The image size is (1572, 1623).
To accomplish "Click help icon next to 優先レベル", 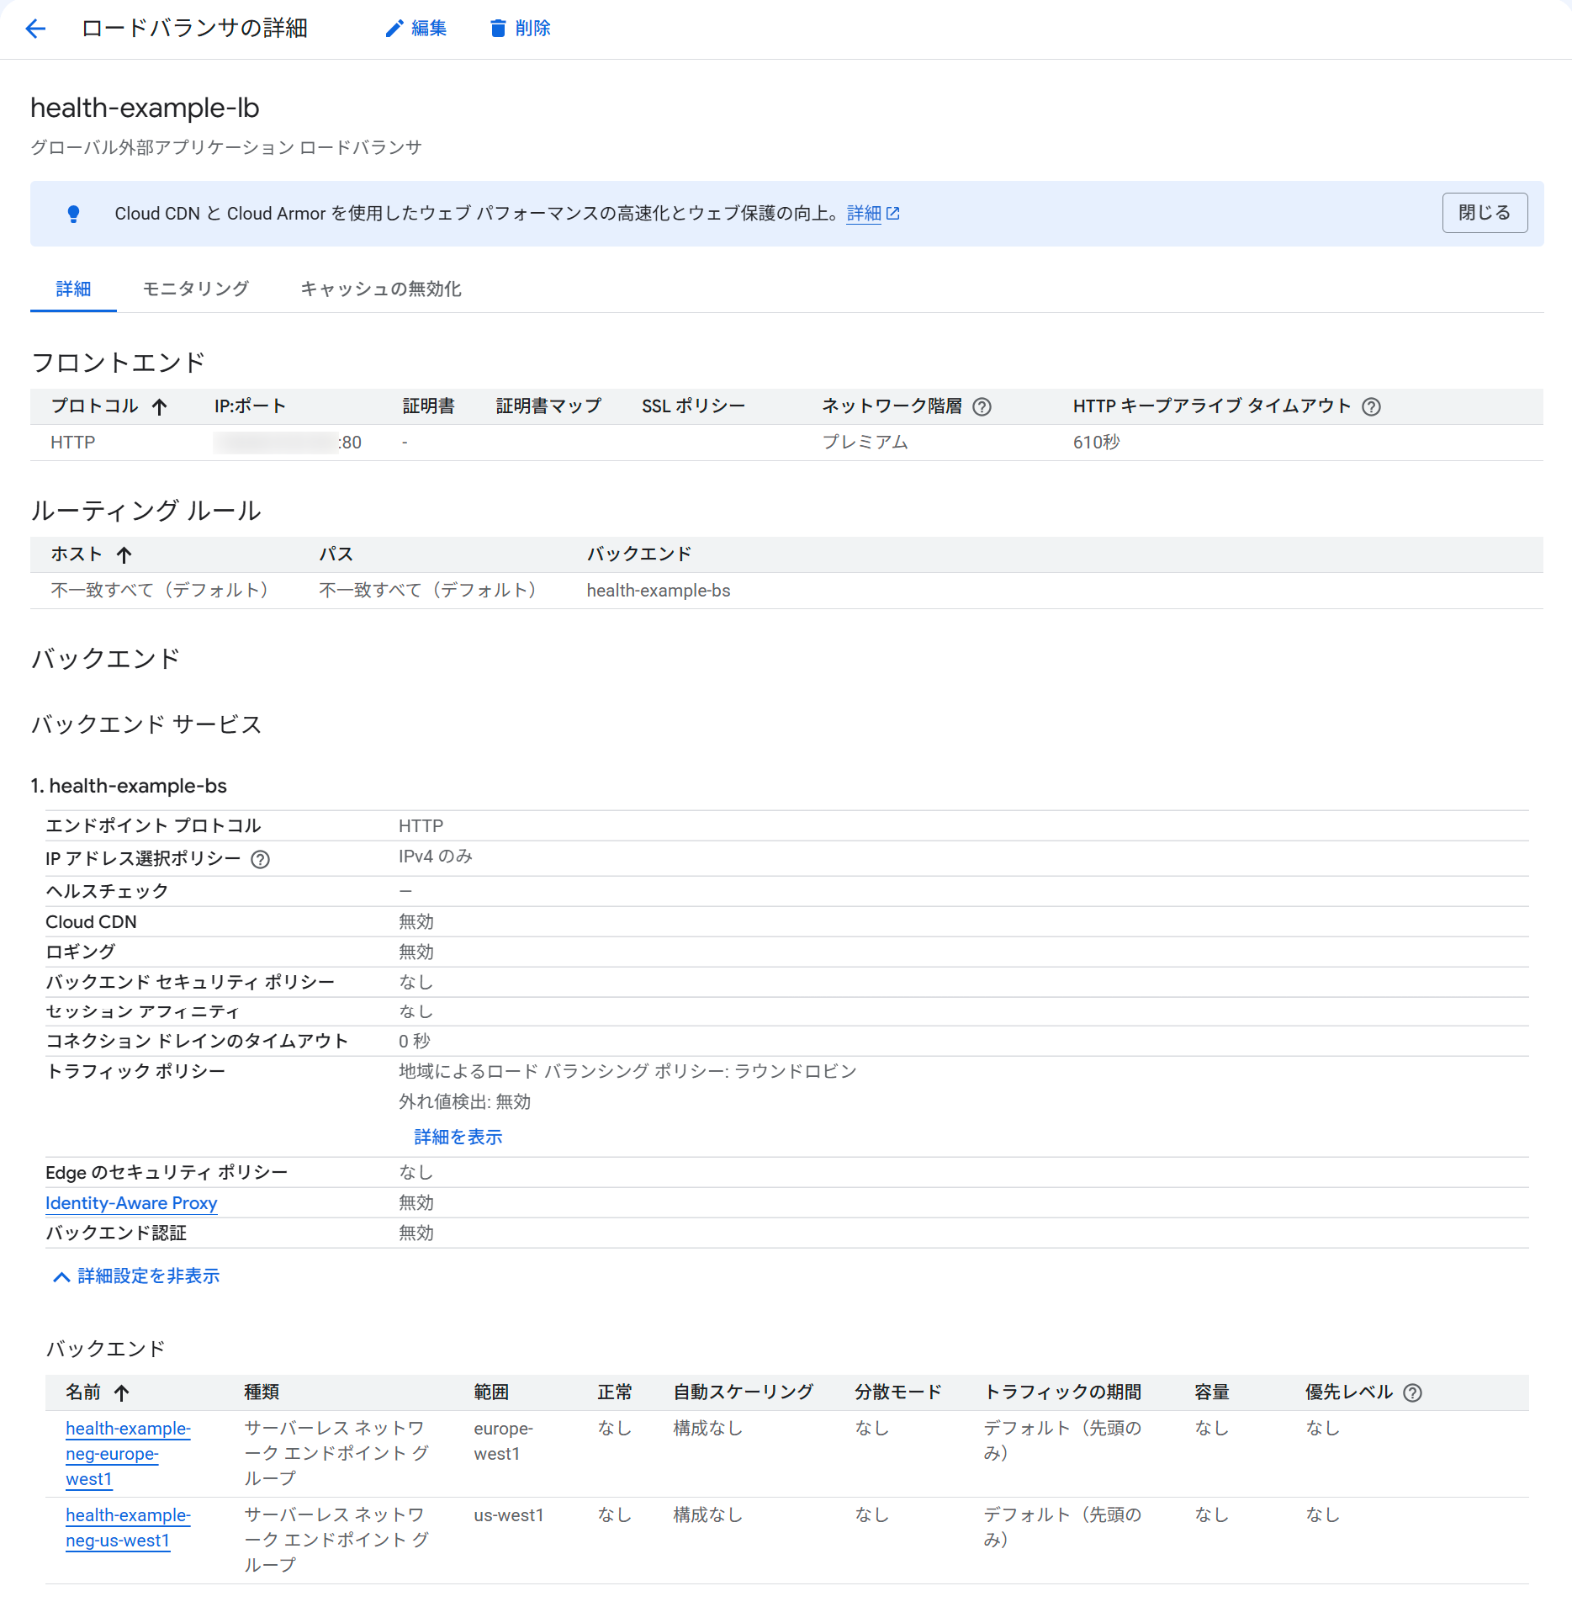I will point(1413,1393).
